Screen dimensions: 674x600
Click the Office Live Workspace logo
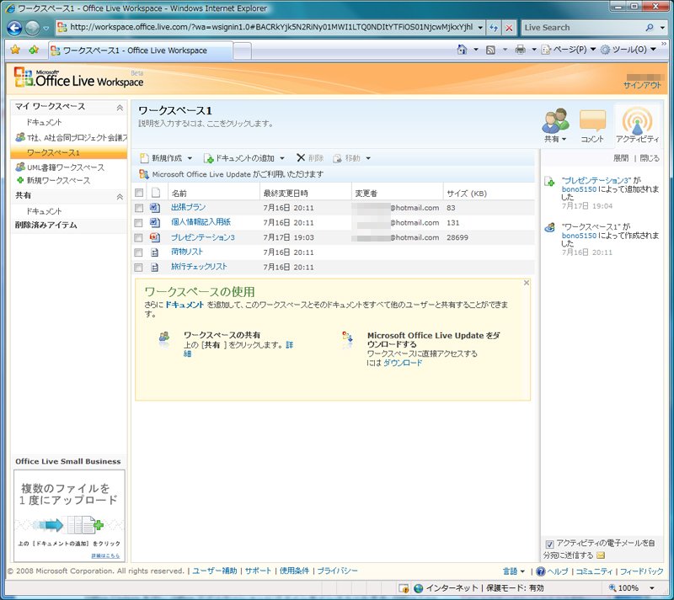[x=78, y=78]
